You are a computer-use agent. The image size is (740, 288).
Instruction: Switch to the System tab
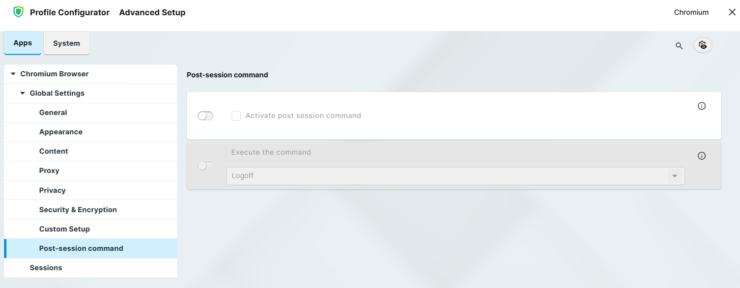point(67,43)
